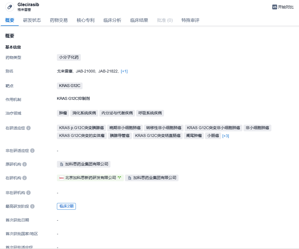
Task: Expand [+3] more indications
Action: pos(226,136)
